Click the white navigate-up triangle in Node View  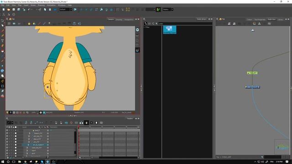click(253, 31)
